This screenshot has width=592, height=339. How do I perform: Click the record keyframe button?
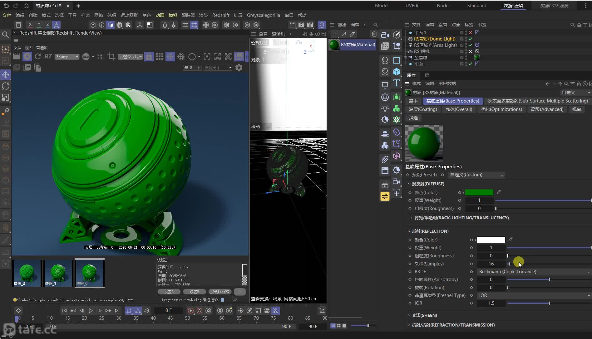190,311
